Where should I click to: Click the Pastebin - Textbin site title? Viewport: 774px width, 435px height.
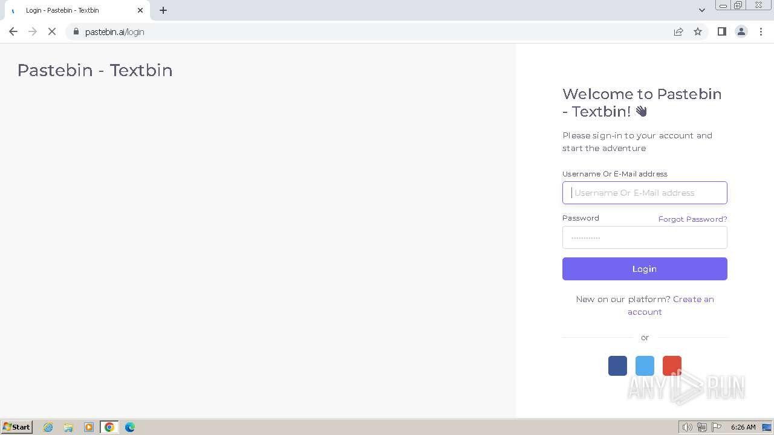[x=95, y=70]
